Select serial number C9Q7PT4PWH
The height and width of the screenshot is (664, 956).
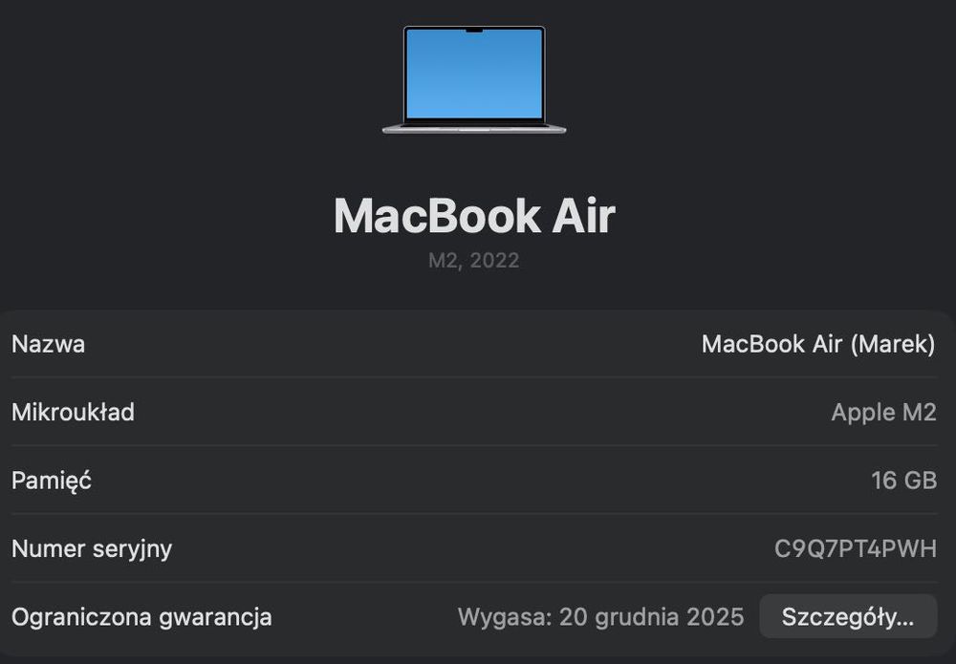tap(856, 548)
